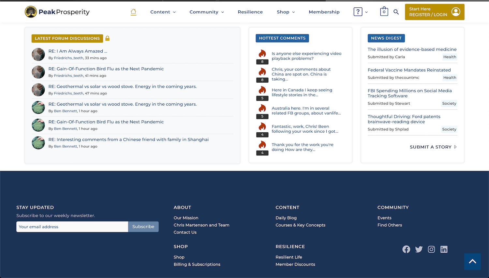Click the back-to-top arrow button
Viewport: 489px width, 278px height.
click(472, 261)
